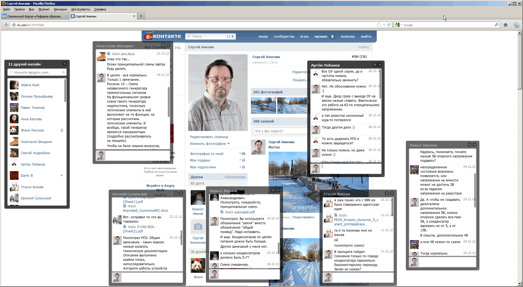The width and height of the screenshot is (523, 287).
Task: Open Google search engine dropdown
Action: coord(401,25)
